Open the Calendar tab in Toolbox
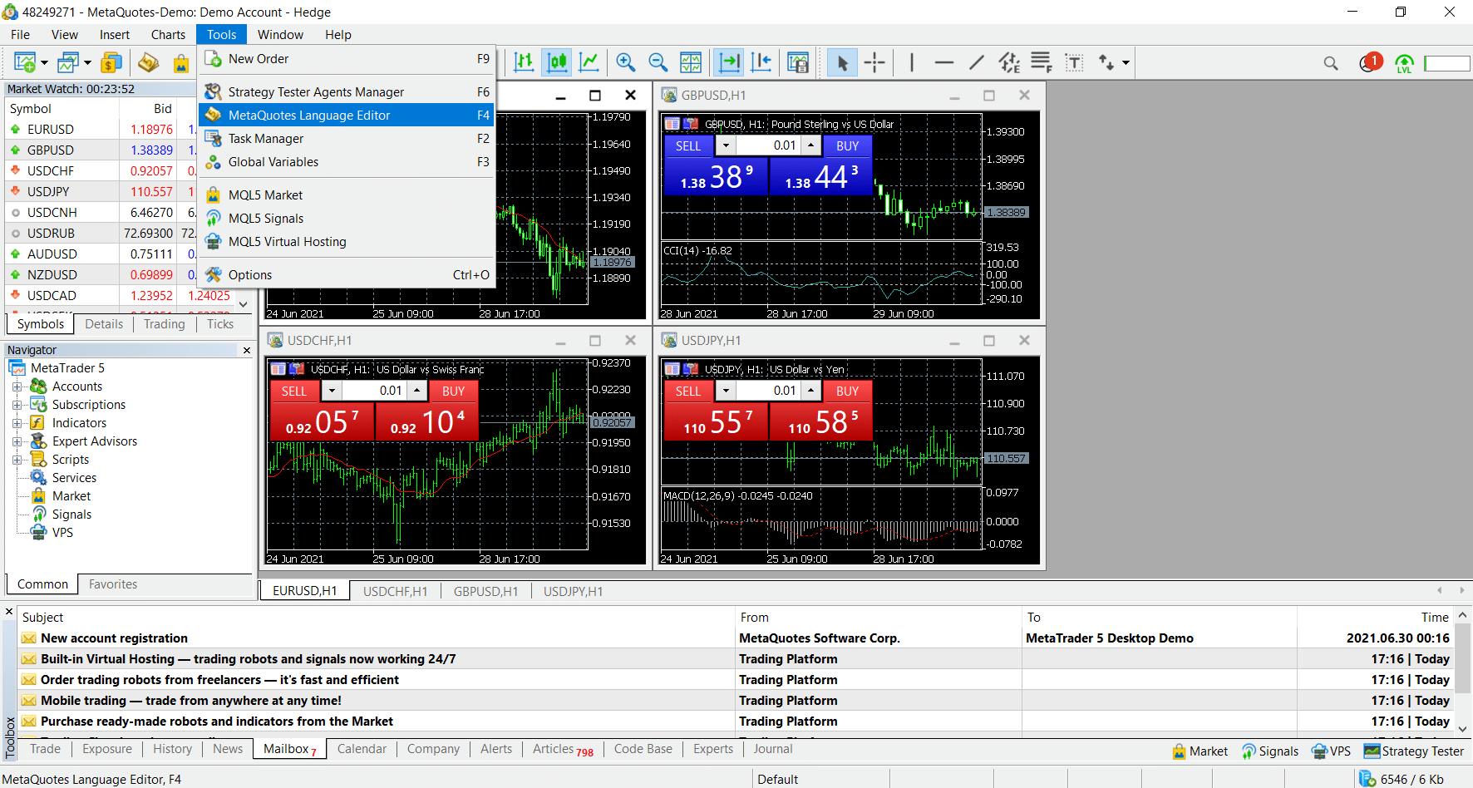 tap(362, 749)
